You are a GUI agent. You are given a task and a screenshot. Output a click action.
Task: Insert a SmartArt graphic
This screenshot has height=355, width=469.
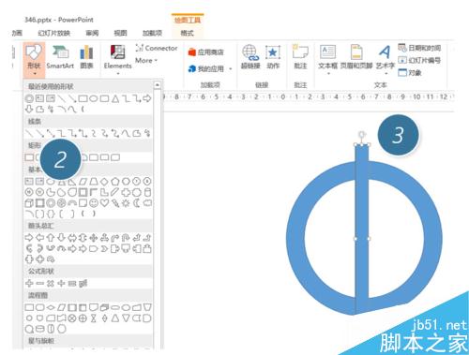60,57
